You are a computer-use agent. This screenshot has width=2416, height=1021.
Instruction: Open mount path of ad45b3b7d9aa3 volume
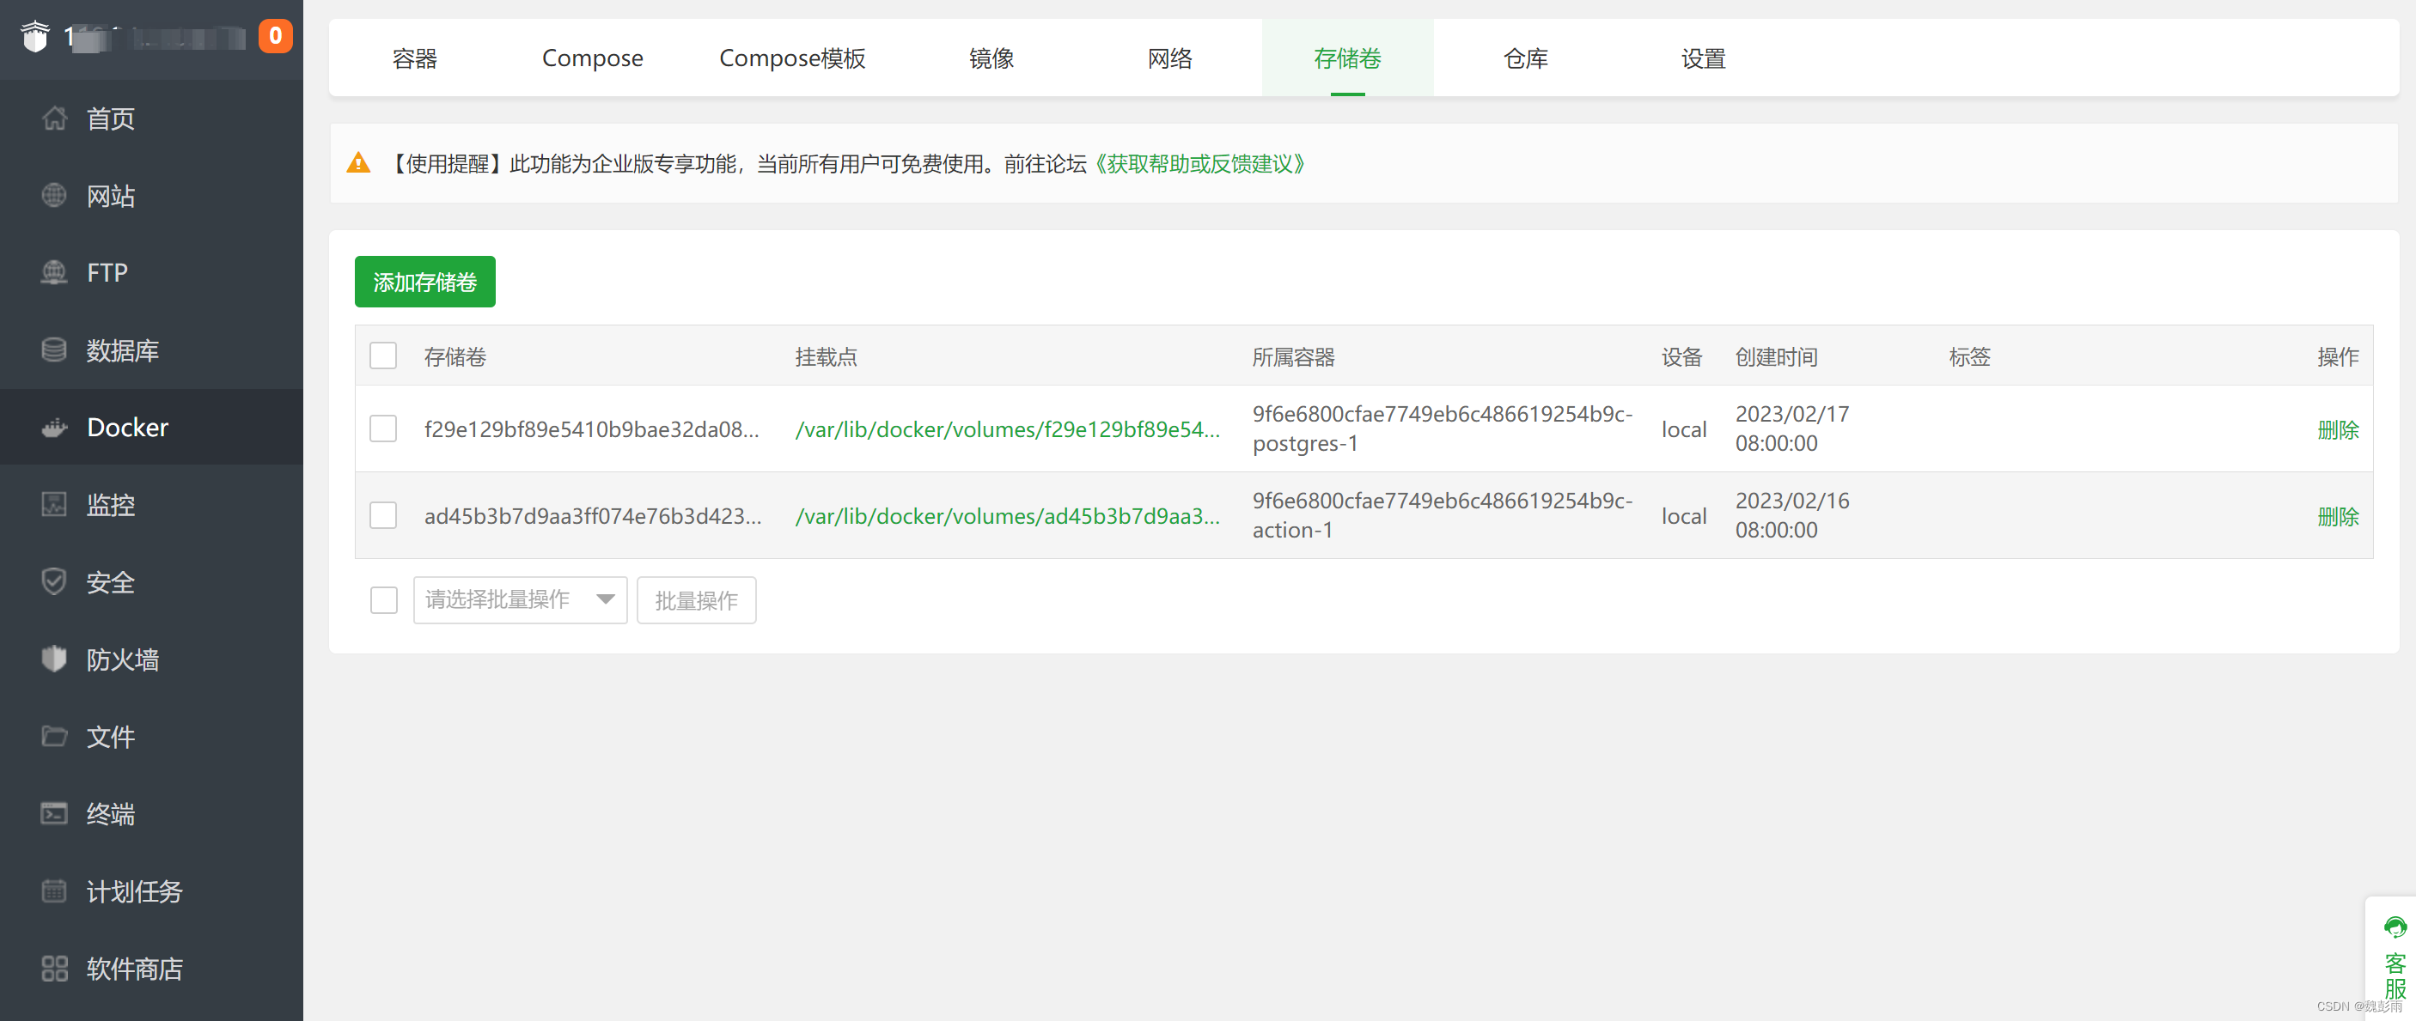click(1007, 516)
